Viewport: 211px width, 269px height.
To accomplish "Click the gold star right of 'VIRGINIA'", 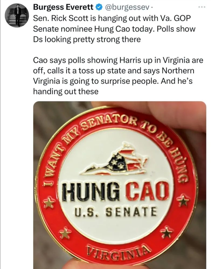I will 167,232.
